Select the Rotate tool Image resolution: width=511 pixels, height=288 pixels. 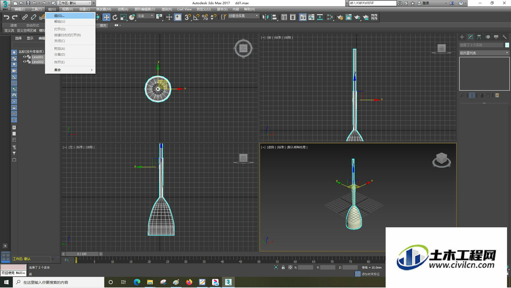pyautogui.click(x=115, y=17)
